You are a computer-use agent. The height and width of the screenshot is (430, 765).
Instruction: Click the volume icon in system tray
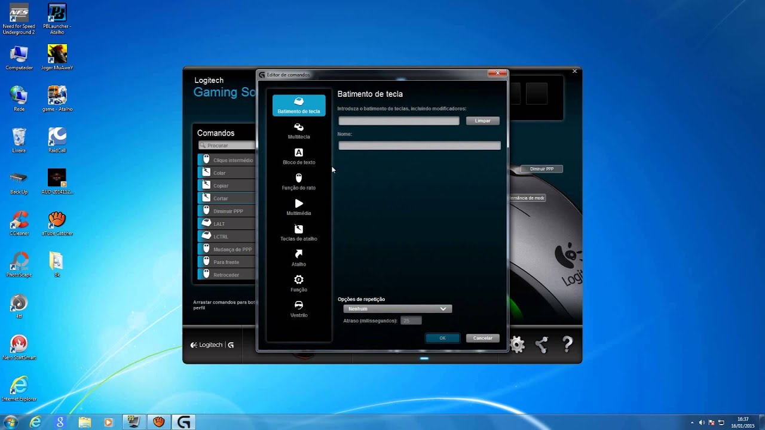pyautogui.click(x=702, y=423)
